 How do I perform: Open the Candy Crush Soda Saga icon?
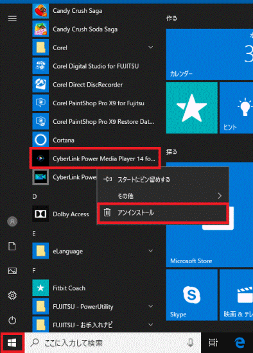coord(40,29)
